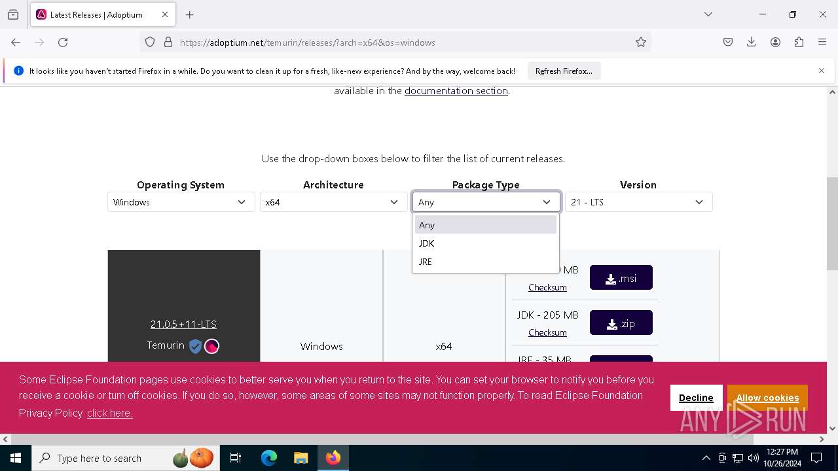Image resolution: width=838 pixels, height=471 pixels.
Task: List all tabs with the chevron
Action: pyautogui.click(x=708, y=14)
